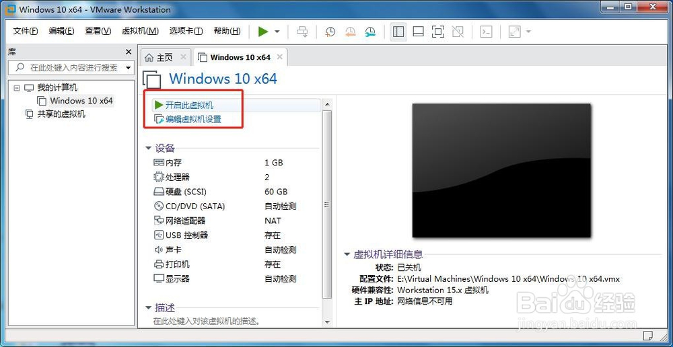Select 我的计算机 in the library tree
Viewport: 673px width, 347px height.
[x=57, y=87]
